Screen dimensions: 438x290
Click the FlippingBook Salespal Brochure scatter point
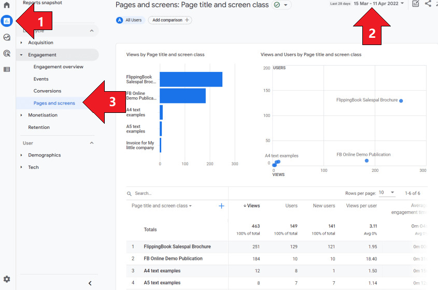[401, 101]
